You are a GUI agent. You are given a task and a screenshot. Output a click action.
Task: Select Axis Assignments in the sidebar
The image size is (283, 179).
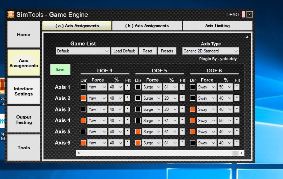coord(23,63)
